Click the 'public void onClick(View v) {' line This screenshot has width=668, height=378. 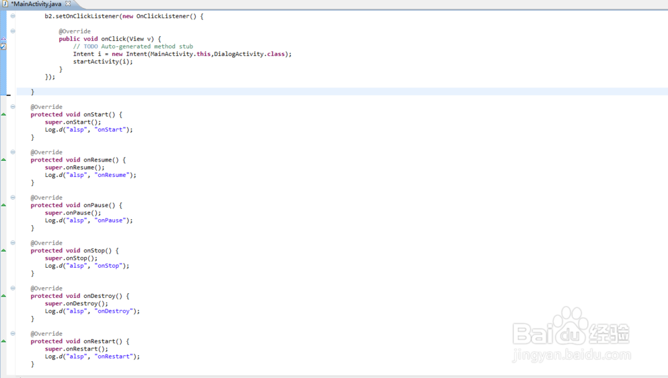pos(110,39)
